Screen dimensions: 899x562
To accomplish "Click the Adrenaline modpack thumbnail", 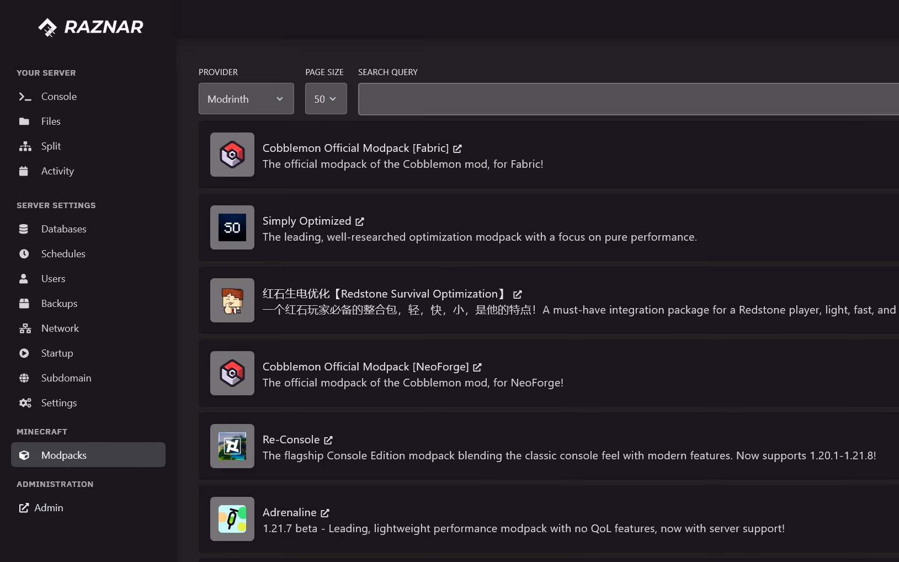I will (232, 519).
